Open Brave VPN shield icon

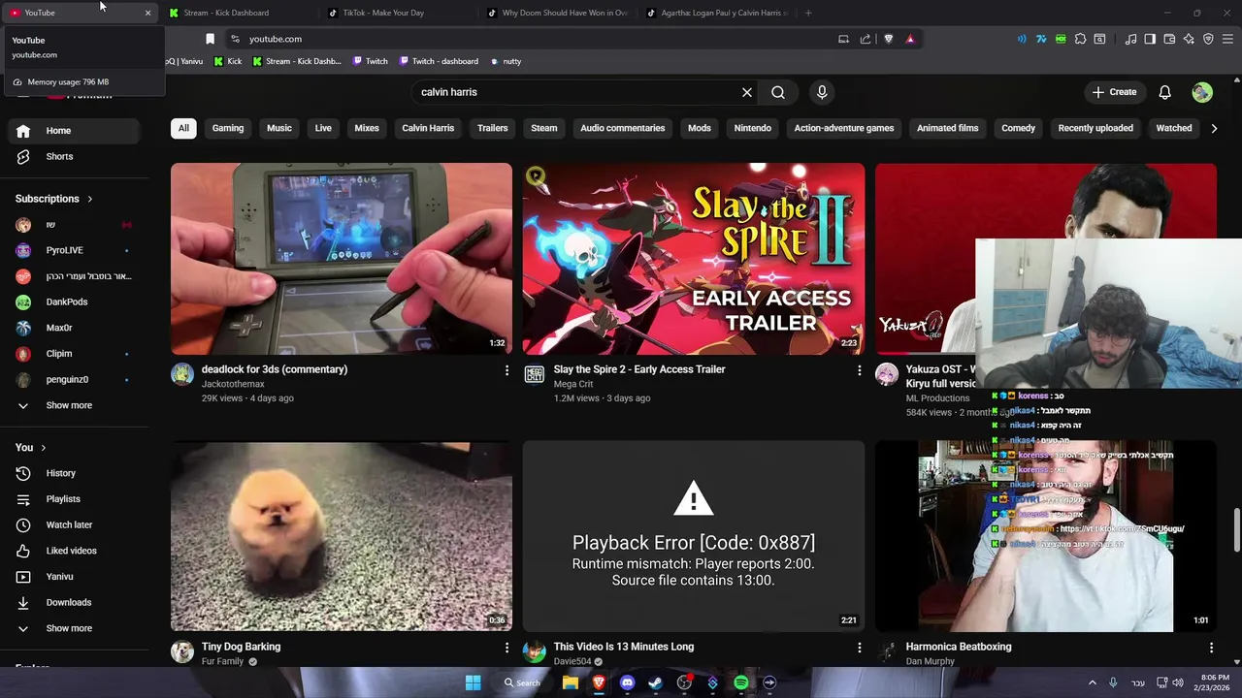click(1208, 39)
